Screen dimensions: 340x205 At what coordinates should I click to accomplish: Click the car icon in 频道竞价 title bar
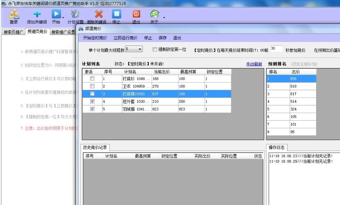(81, 29)
